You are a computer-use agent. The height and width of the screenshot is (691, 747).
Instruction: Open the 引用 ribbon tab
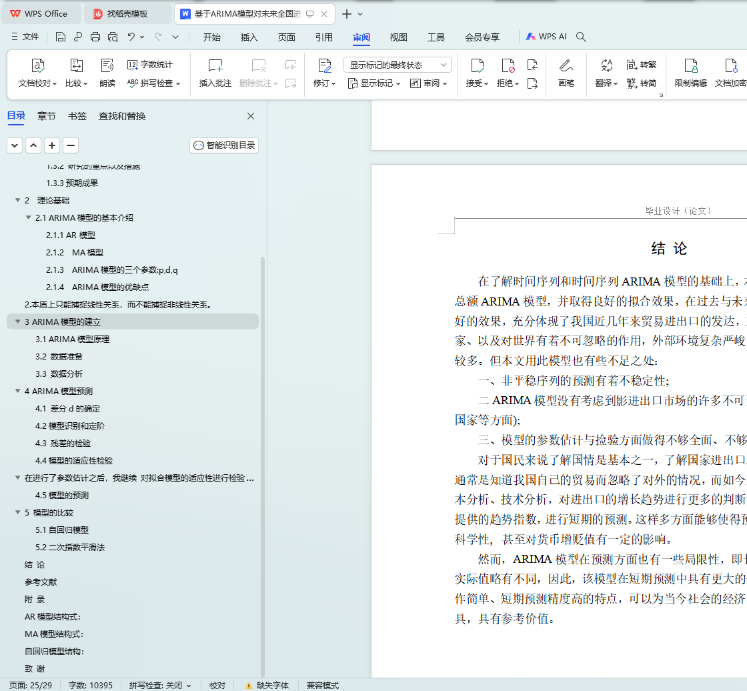(323, 37)
